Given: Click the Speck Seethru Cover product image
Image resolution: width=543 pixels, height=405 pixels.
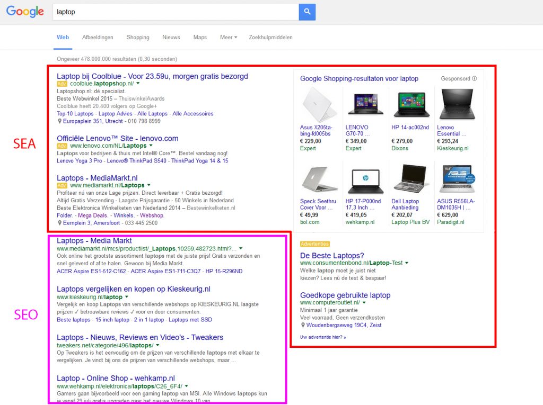Looking at the screenshot, I should [318, 179].
